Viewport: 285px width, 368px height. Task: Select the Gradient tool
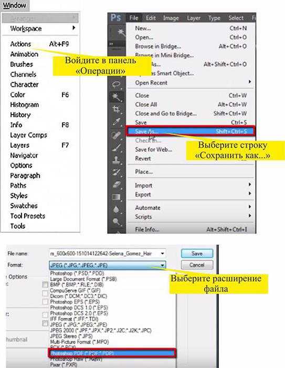(x=117, y=197)
